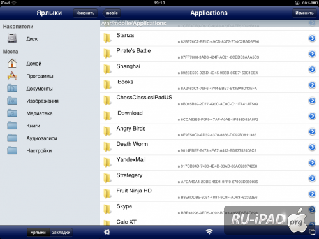Viewport: 319px width, 239px height.
Task: Select the Настройки shortcut label
Action: 39,150
